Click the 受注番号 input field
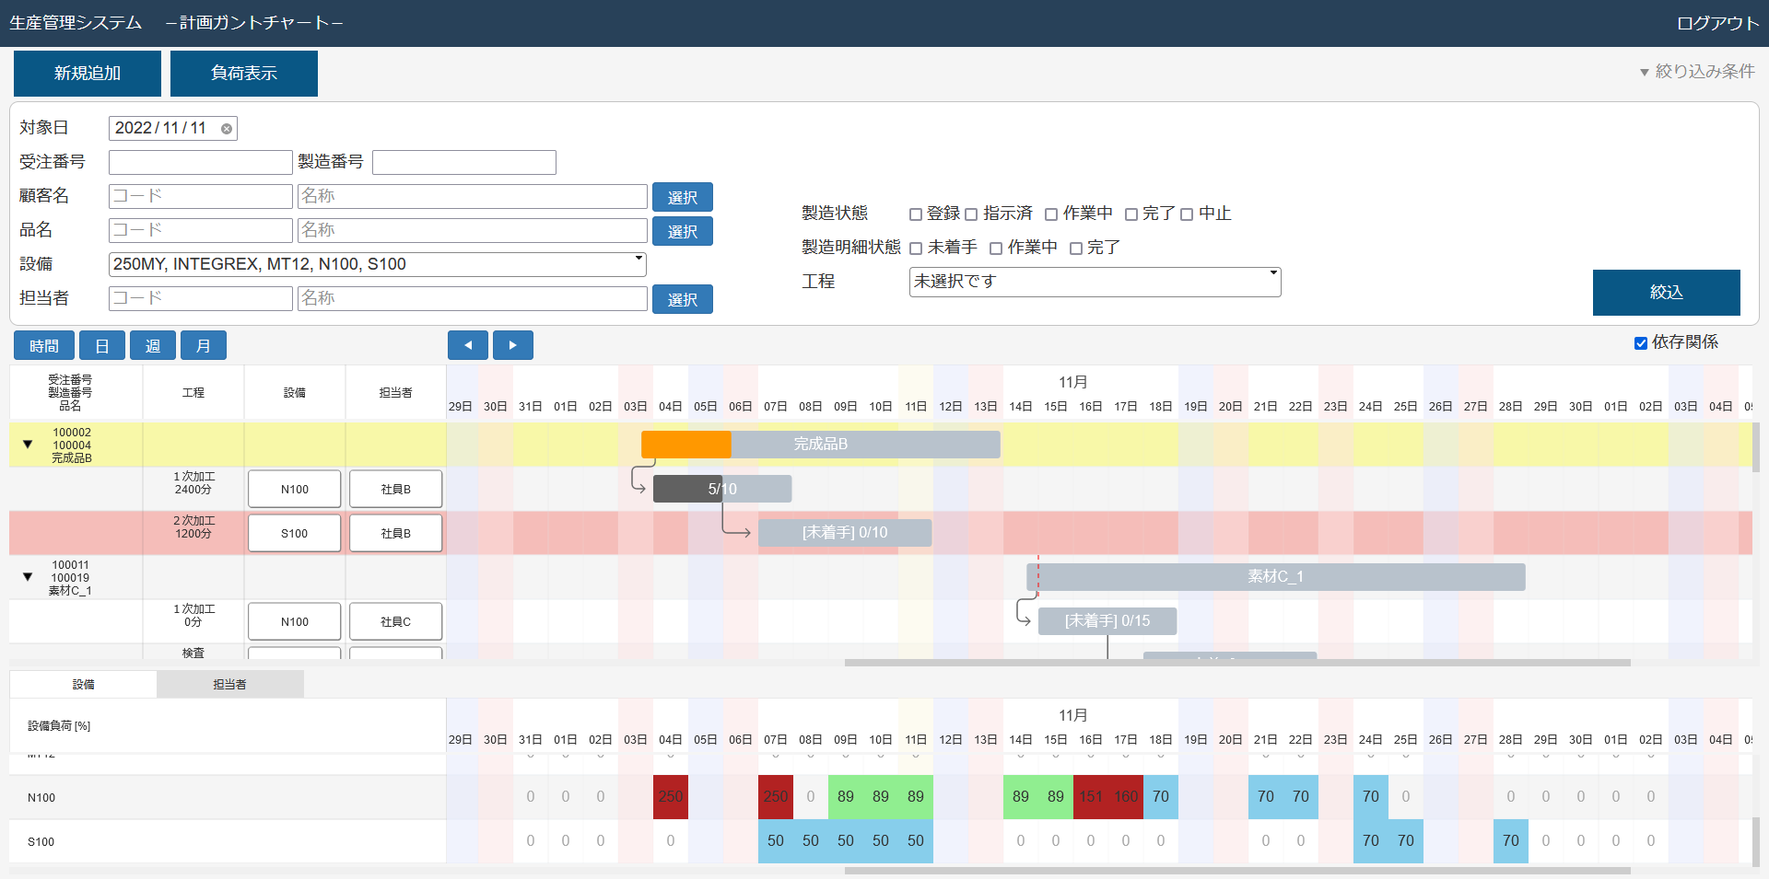This screenshot has width=1769, height=879. (x=200, y=163)
